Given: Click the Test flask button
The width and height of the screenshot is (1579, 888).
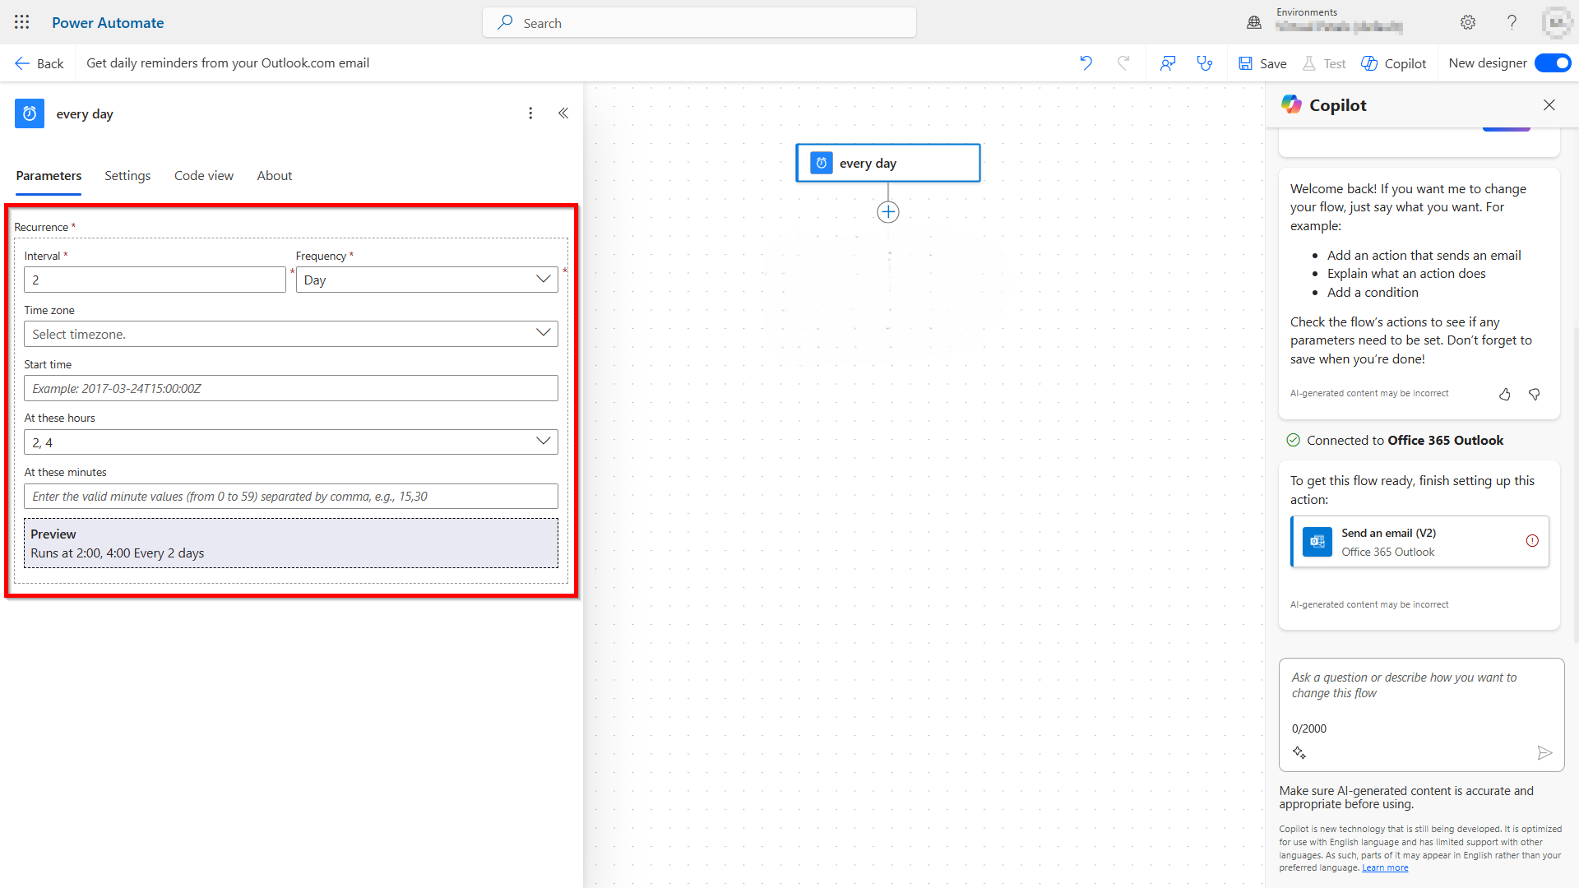Looking at the screenshot, I should (x=1324, y=63).
